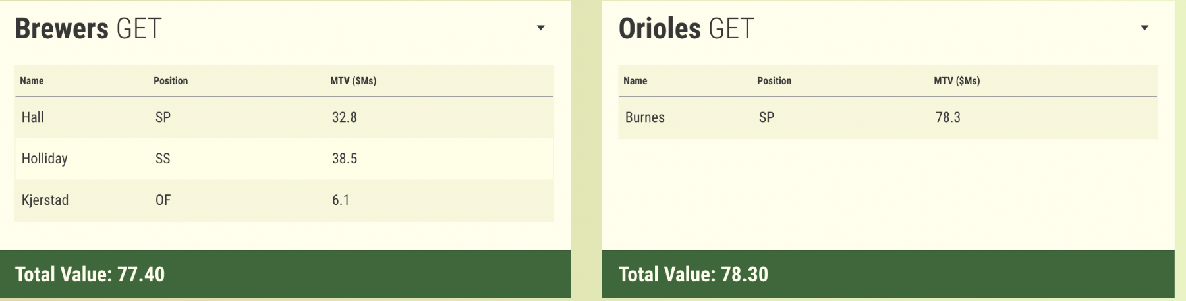Click the Burnes player name

(644, 117)
